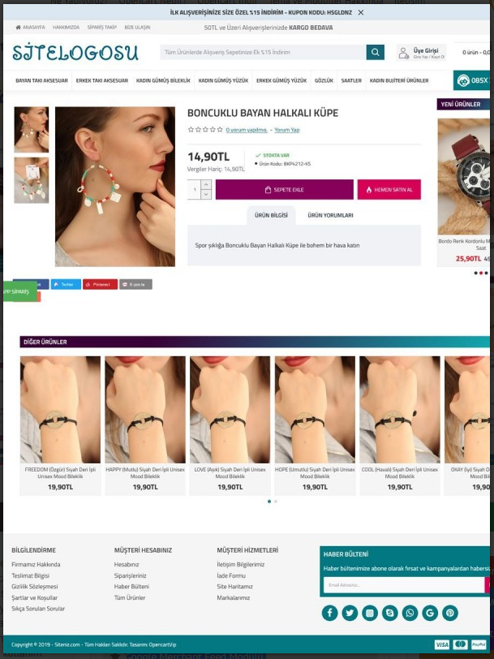
Task: Click the Sepete Ekle button
Action: click(x=285, y=190)
